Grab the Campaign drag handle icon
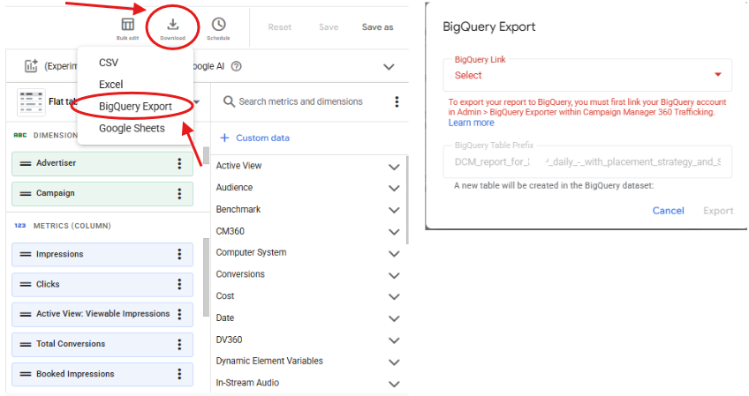749x396 pixels. (26, 194)
